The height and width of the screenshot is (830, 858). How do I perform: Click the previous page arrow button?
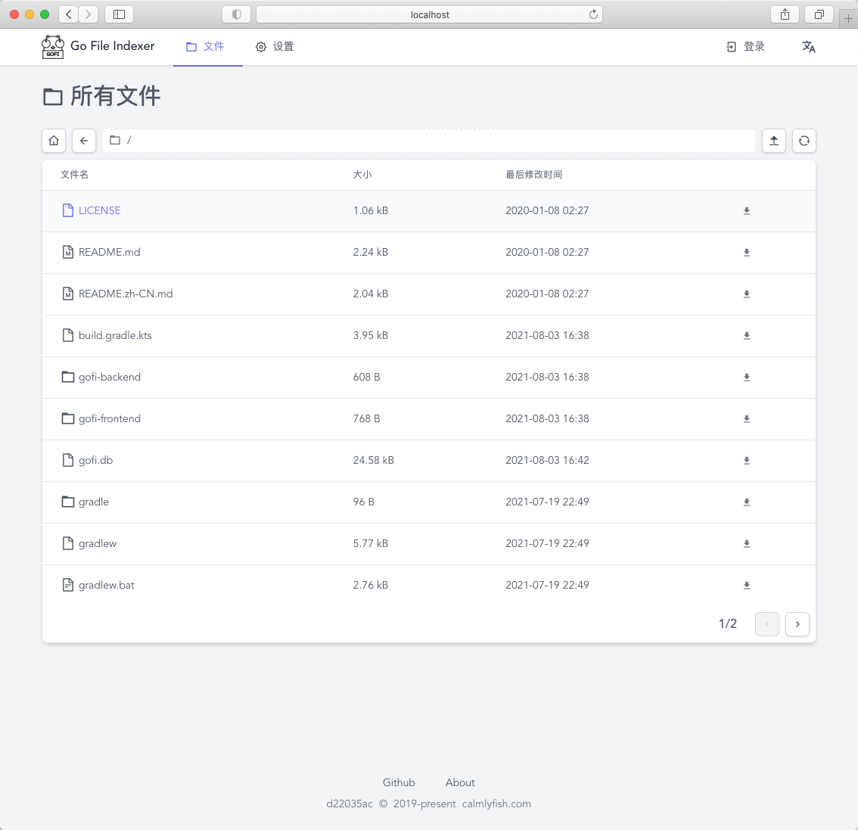point(766,624)
